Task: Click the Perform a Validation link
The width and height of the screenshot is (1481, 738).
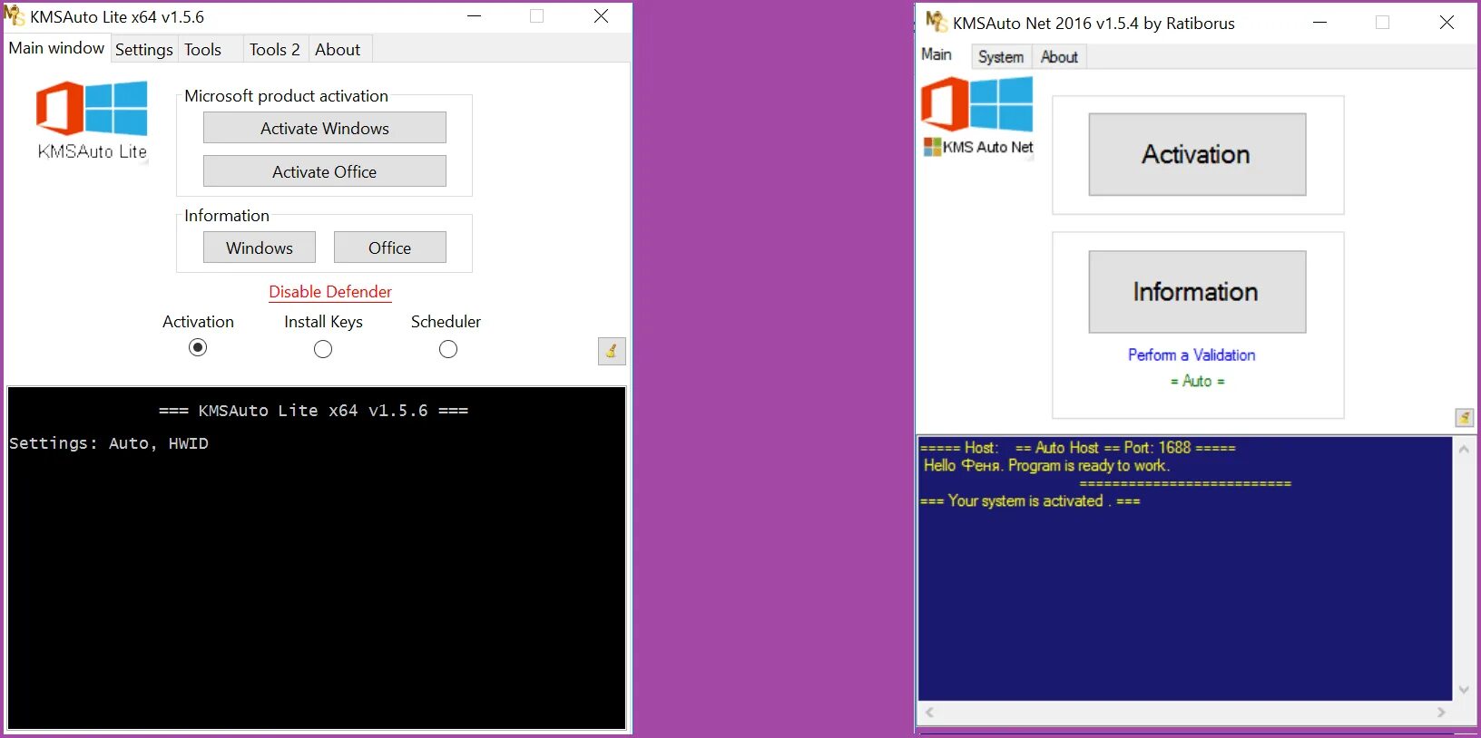Action: (1192, 355)
